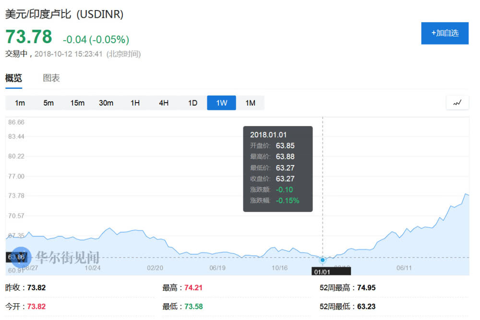Click tooltip 收盘价 value 63.27
This screenshot has height=320, width=480.
coord(285,178)
